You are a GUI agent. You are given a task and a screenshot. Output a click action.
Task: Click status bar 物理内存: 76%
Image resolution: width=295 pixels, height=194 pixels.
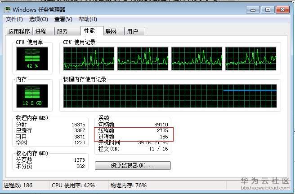point(129,185)
